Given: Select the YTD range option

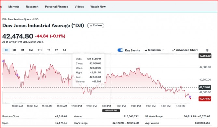Looking at the screenshot, I should coord(40,50).
